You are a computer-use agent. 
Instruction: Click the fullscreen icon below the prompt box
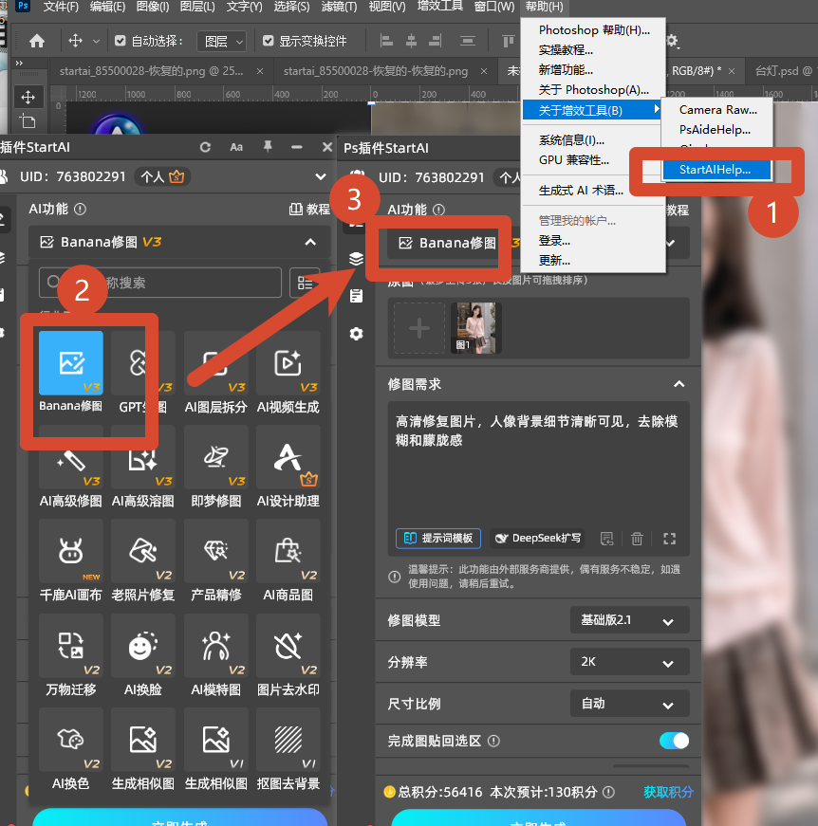[669, 539]
